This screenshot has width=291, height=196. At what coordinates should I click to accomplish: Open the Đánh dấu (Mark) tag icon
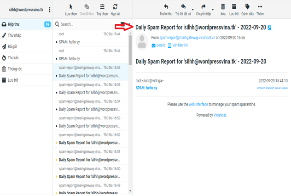click(x=248, y=7)
